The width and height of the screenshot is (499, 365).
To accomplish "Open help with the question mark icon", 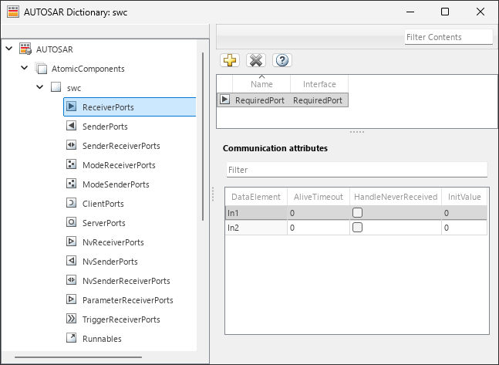I will point(282,60).
